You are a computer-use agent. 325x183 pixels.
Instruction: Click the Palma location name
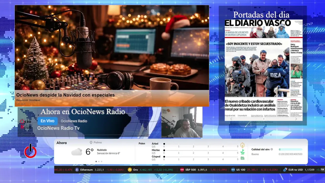[x=97, y=143]
